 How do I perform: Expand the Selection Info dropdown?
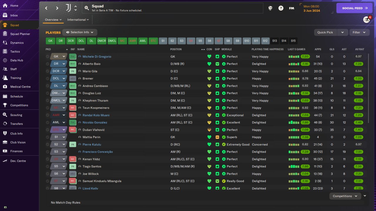click(x=80, y=32)
